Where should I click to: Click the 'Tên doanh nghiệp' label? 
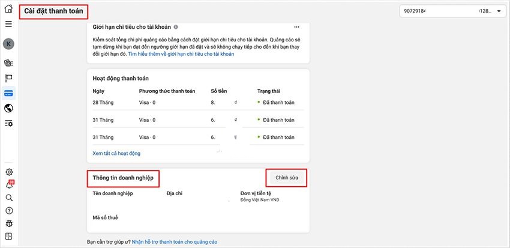click(113, 193)
